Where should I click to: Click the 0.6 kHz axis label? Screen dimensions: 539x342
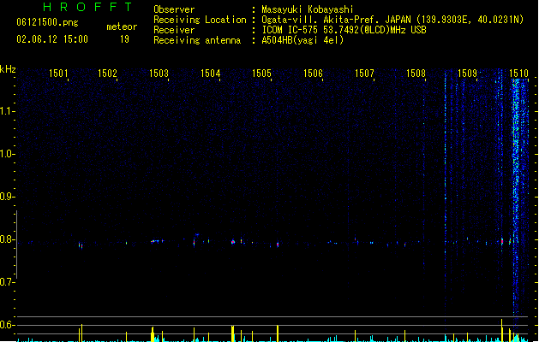pyautogui.click(x=7, y=325)
